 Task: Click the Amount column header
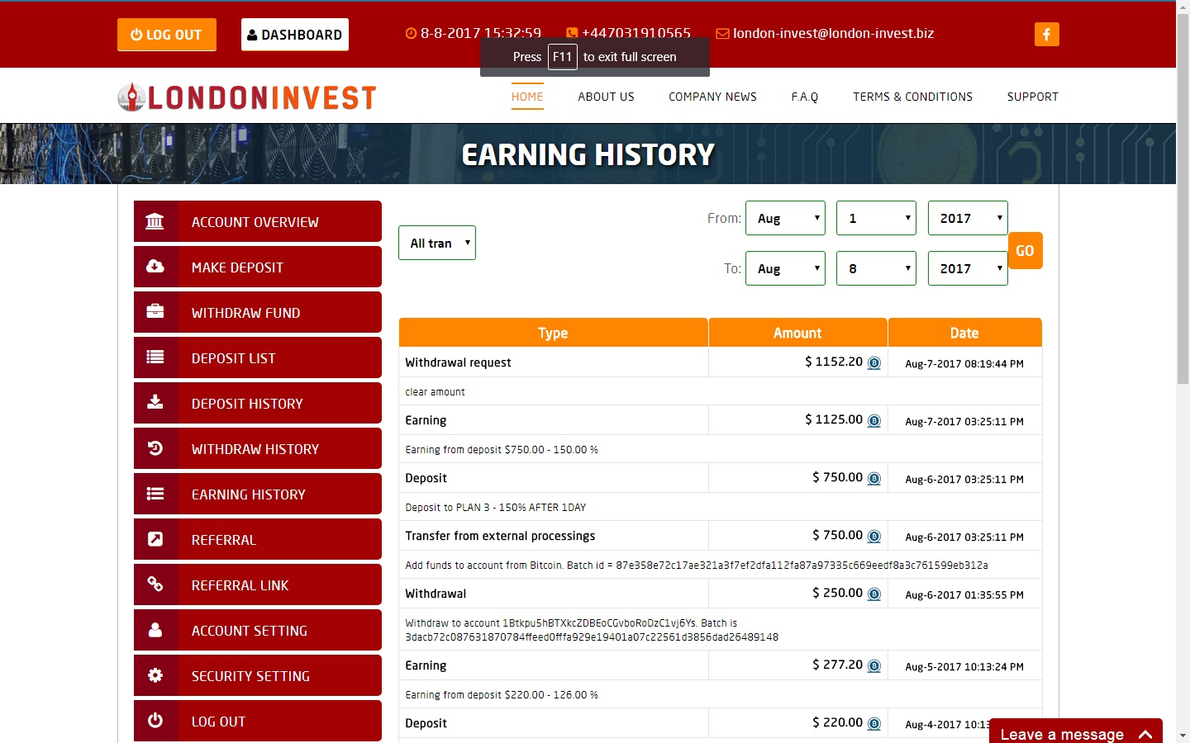point(797,333)
